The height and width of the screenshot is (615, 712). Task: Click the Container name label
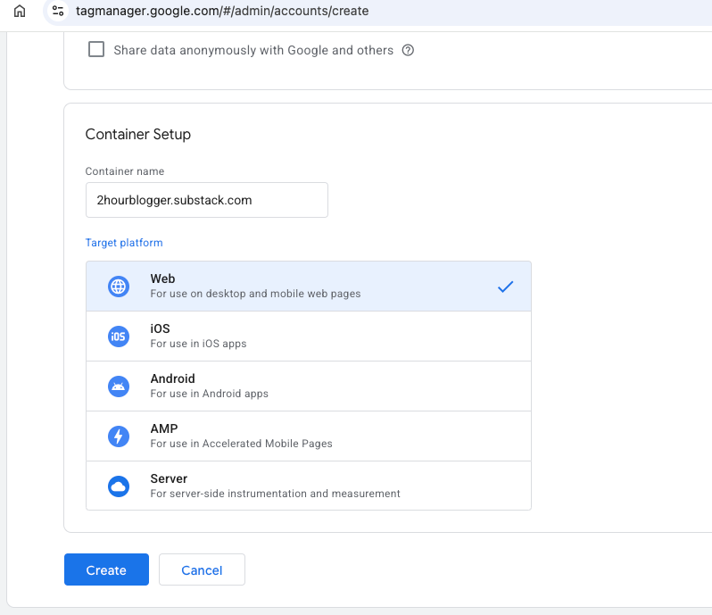pos(125,171)
